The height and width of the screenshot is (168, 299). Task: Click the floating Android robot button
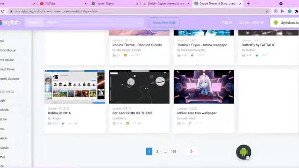pyautogui.click(x=243, y=152)
